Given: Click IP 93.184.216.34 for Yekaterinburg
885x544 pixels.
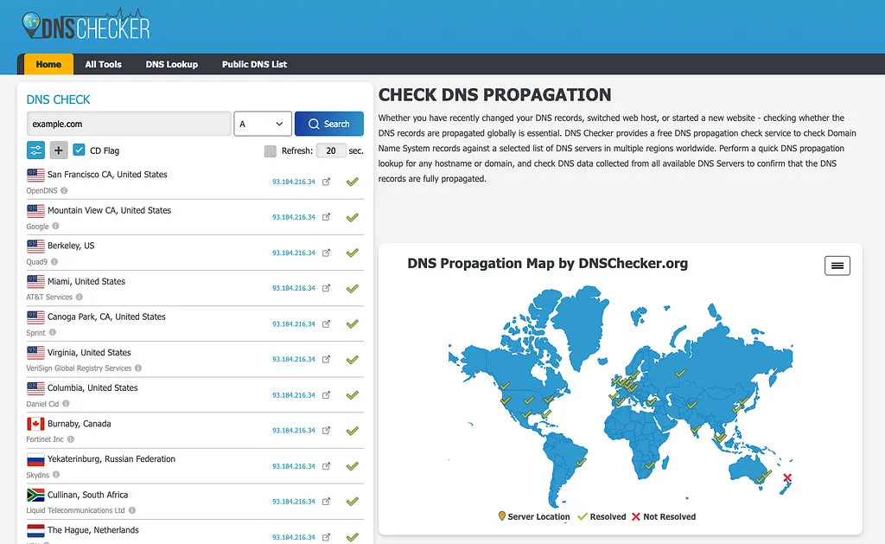Looking at the screenshot, I should [294, 466].
